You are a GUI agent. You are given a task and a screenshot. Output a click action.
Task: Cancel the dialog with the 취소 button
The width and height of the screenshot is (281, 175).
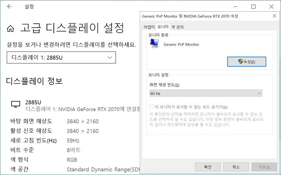point(236,167)
